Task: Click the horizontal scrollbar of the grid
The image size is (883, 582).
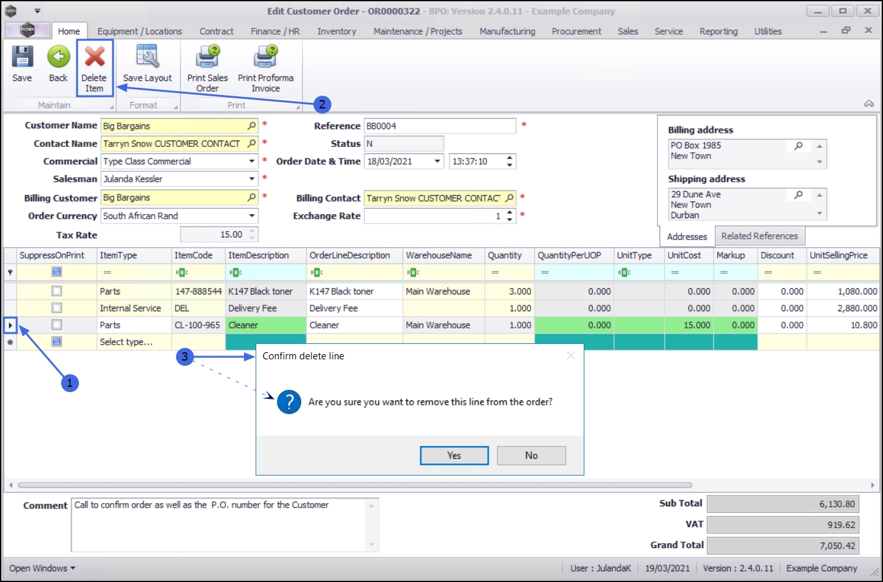Action: [x=355, y=485]
